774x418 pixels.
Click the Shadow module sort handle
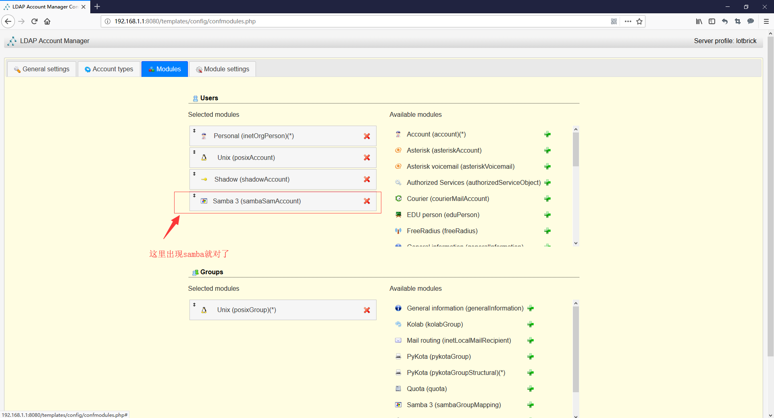(194, 174)
